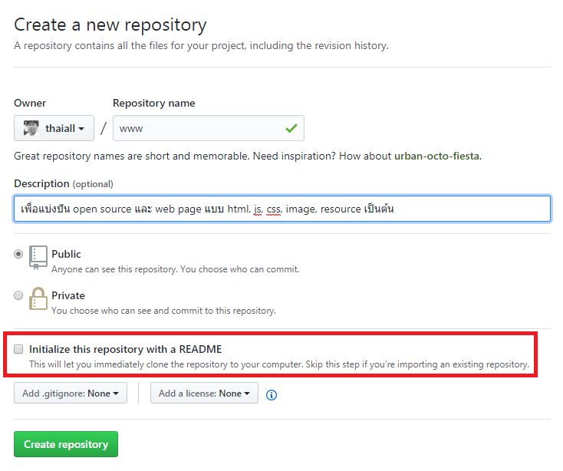Click the Repository name label

153,104
